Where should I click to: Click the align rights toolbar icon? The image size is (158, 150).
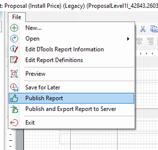(x=150, y=41)
